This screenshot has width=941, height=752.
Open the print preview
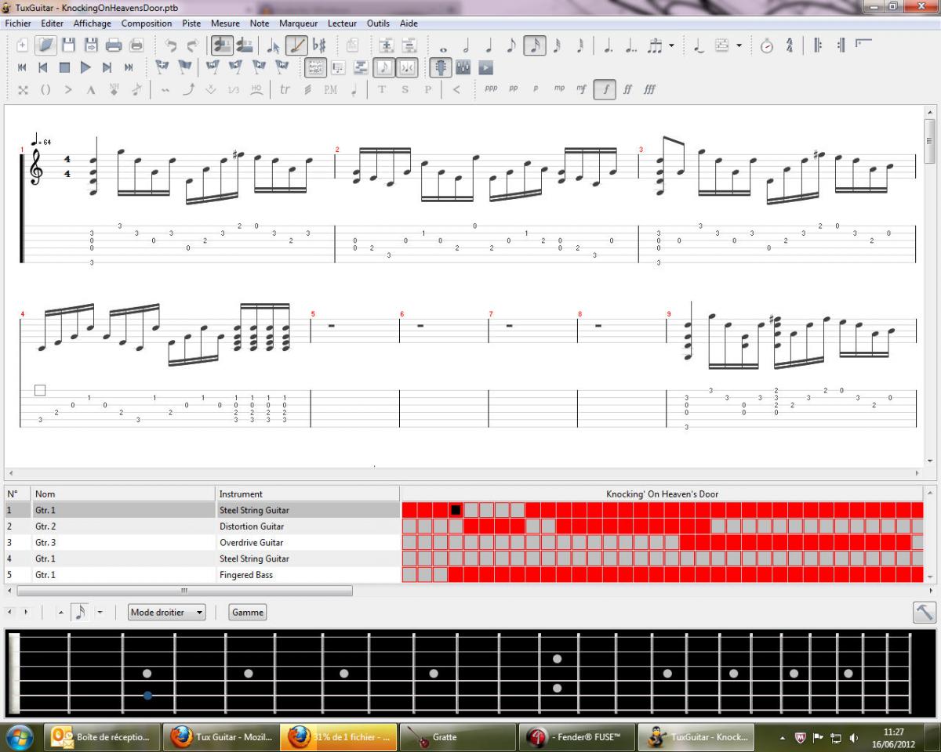point(136,45)
